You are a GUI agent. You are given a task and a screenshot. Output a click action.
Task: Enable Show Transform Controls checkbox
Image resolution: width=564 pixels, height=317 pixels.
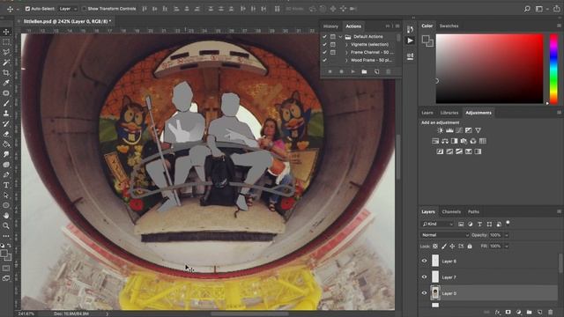click(84, 9)
